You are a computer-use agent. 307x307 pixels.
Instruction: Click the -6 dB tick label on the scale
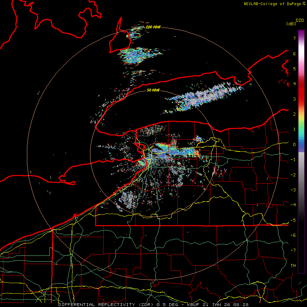pyautogui.click(x=293, y=235)
